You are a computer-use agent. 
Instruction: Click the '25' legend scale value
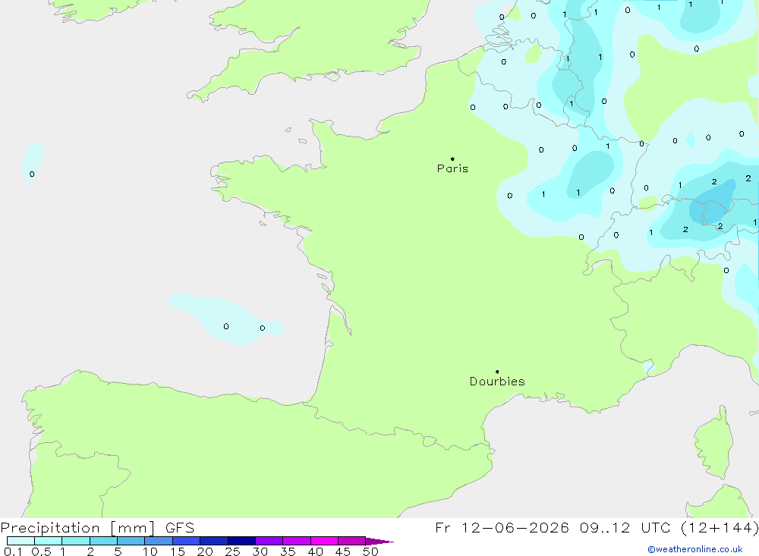(233, 551)
